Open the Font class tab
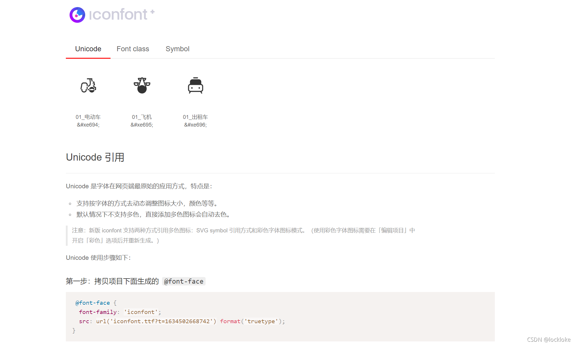Image resolution: width=575 pixels, height=345 pixels. click(133, 49)
